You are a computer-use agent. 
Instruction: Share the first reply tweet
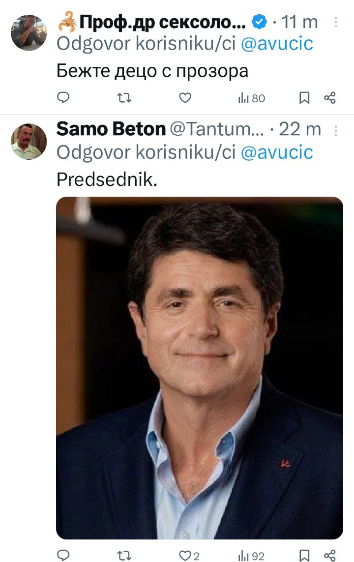329,98
